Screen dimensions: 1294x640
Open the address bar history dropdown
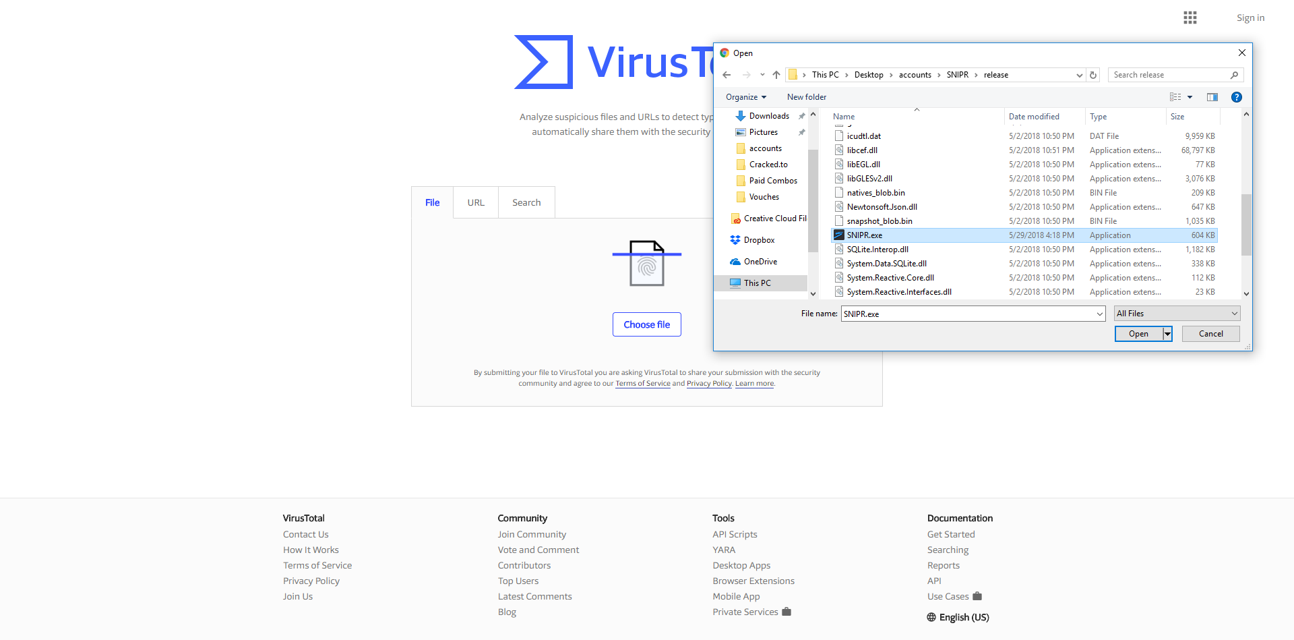click(x=1080, y=75)
